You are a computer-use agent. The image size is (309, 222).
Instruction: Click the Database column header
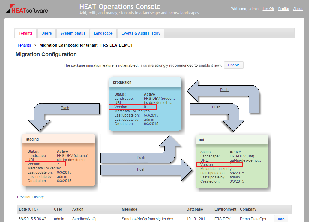coord(195,209)
